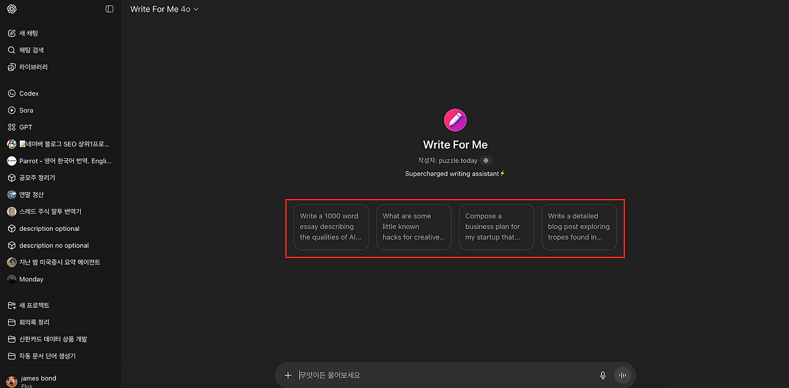Click the 지난 밤 미국증시 avatar icon
The height and width of the screenshot is (388, 789).
[12, 262]
